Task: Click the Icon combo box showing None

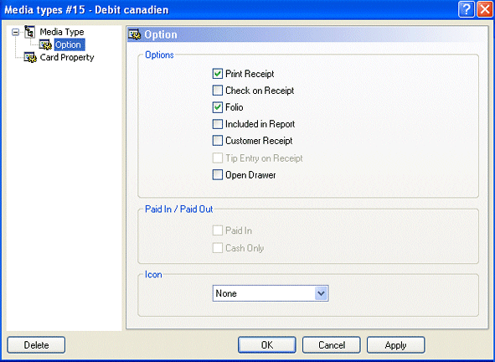Action: point(271,293)
